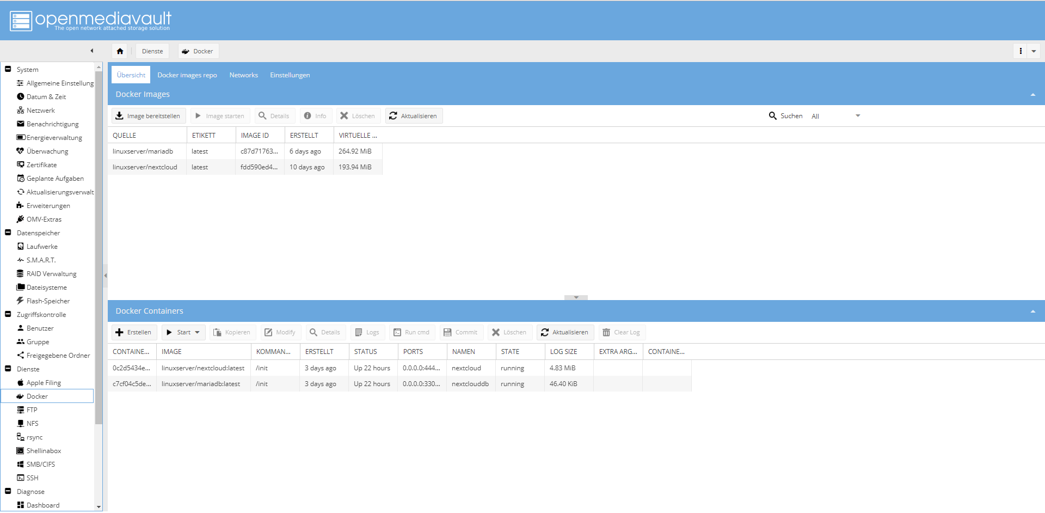Screen dimensions: 1045x513
Task: Open Shellinabox in sidebar
Action: coord(39,451)
